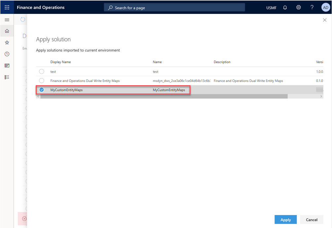Expand the hamburger navigation pane
332x228 pixels.
tap(7, 20)
